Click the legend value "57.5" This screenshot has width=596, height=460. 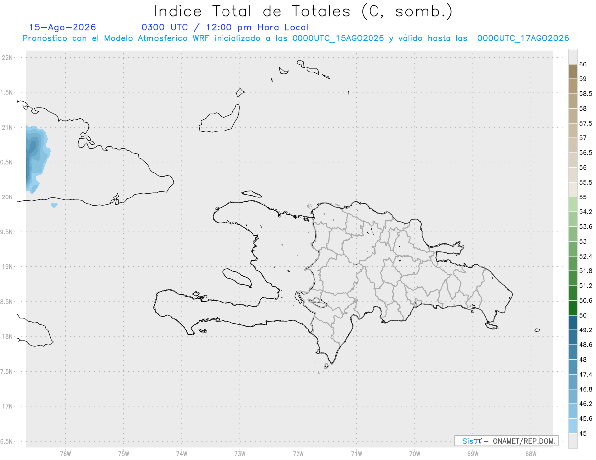tap(585, 123)
